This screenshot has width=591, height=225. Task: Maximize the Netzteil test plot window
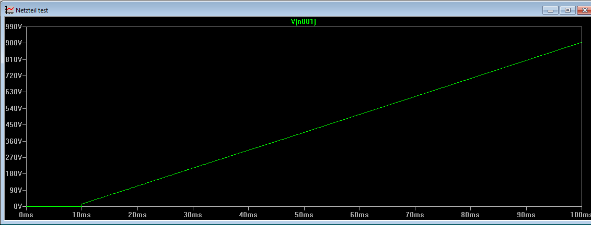click(x=567, y=10)
